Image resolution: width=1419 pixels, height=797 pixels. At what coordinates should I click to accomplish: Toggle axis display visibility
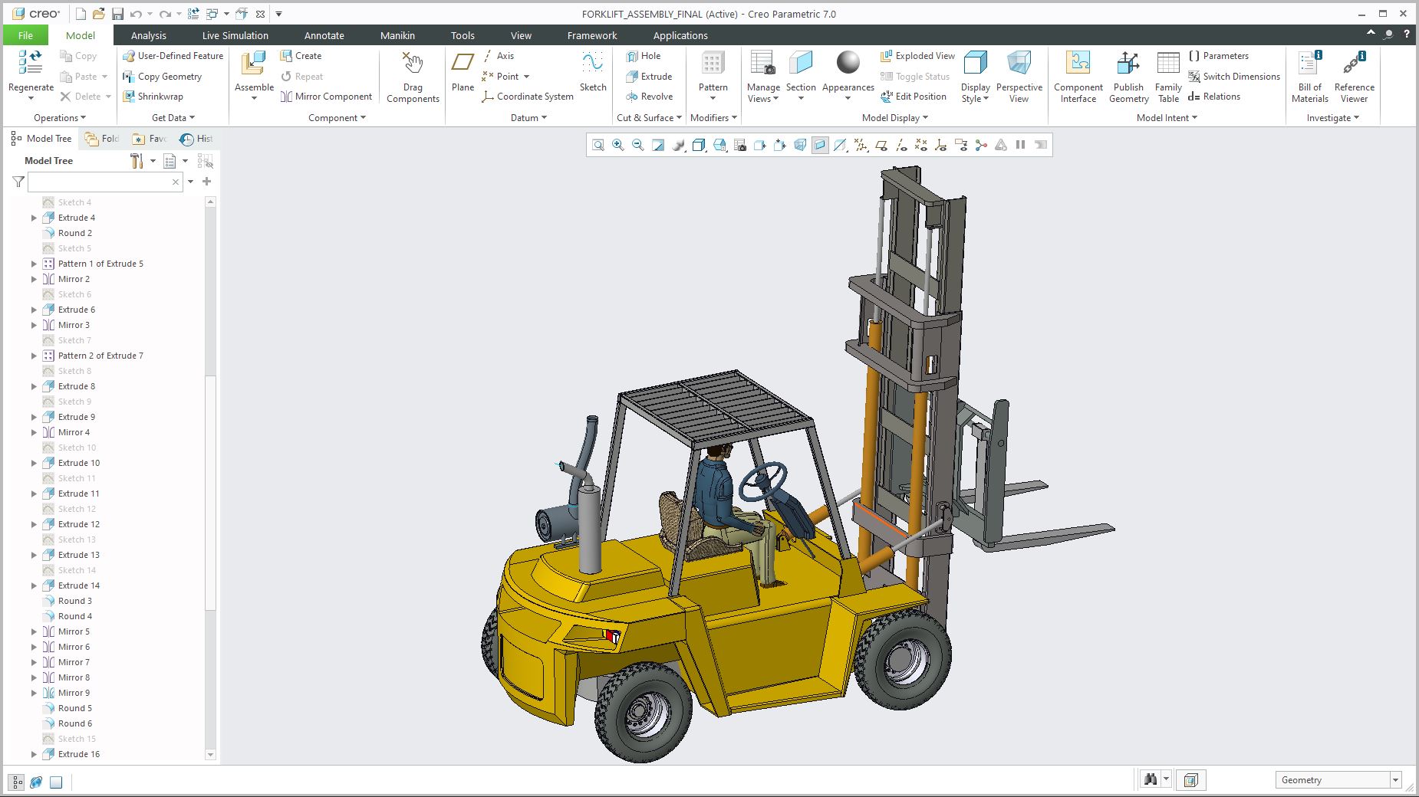click(902, 144)
